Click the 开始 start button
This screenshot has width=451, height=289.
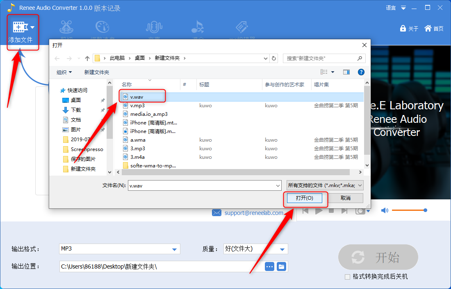point(378,257)
